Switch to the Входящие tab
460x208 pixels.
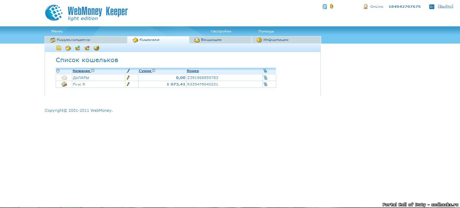pyautogui.click(x=220, y=40)
